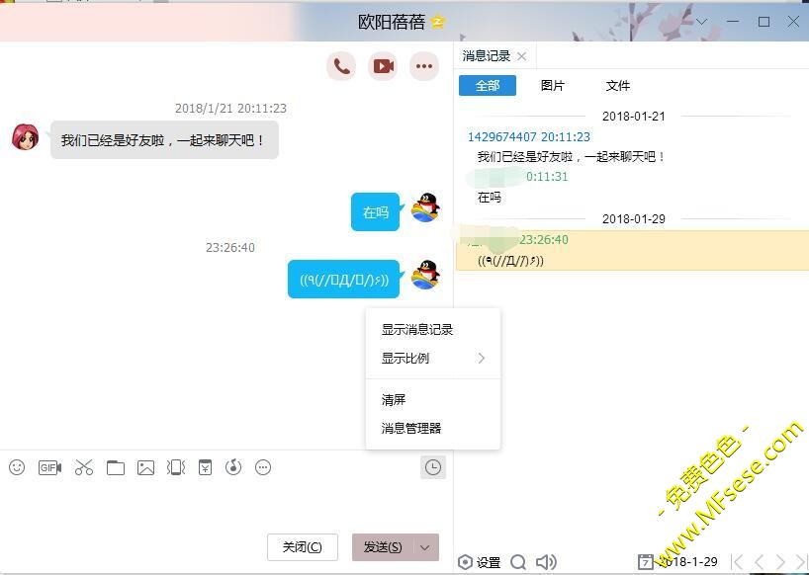
Task: Send a window shake
Action: [x=176, y=467]
